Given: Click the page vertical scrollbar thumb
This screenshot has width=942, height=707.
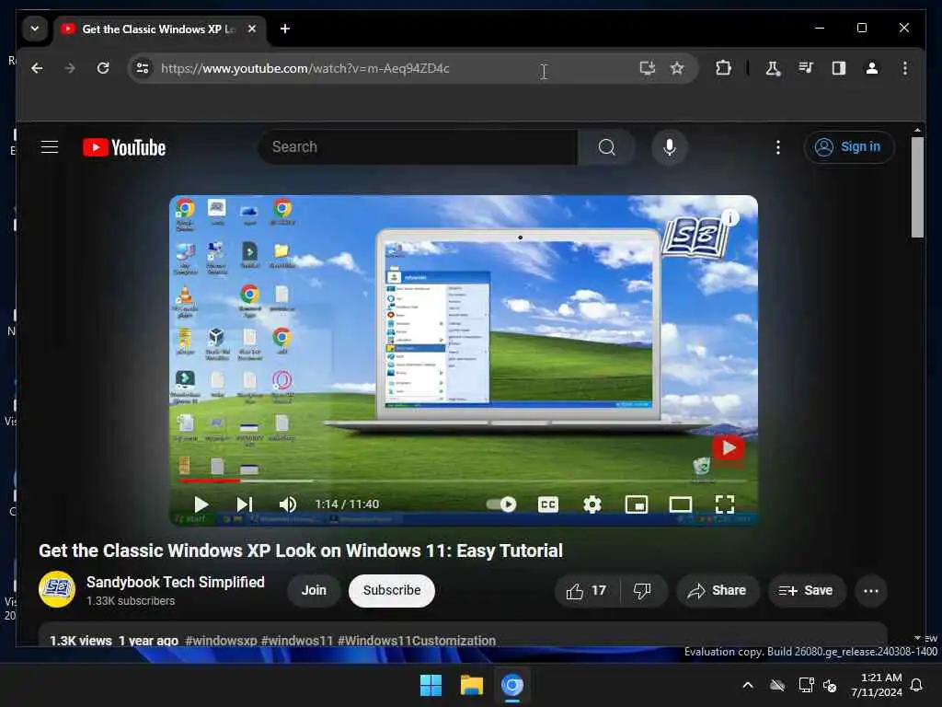Looking at the screenshot, I should tap(917, 188).
